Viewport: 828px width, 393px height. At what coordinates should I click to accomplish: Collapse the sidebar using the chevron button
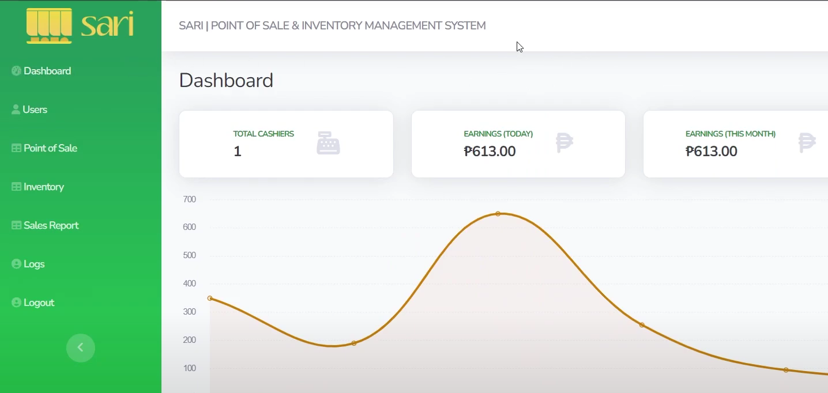click(81, 347)
